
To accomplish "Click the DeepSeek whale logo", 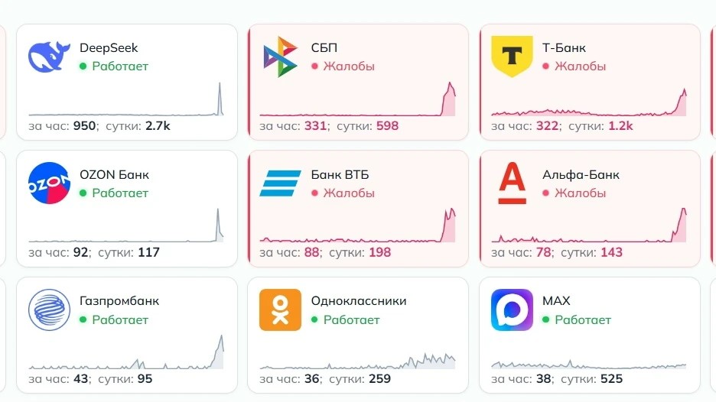I will [x=49, y=57].
